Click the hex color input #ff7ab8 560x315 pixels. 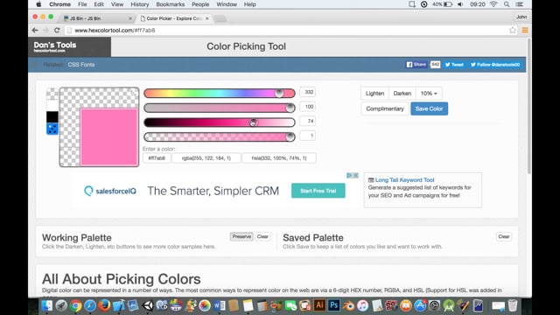click(x=157, y=157)
